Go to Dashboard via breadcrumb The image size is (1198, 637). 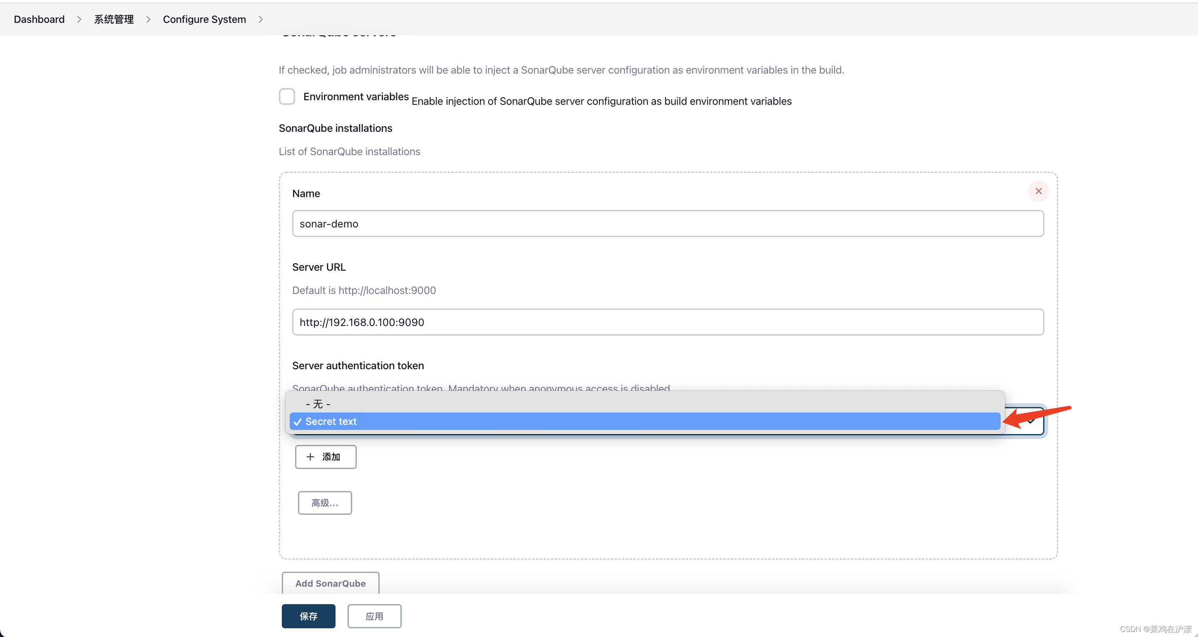click(39, 20)
